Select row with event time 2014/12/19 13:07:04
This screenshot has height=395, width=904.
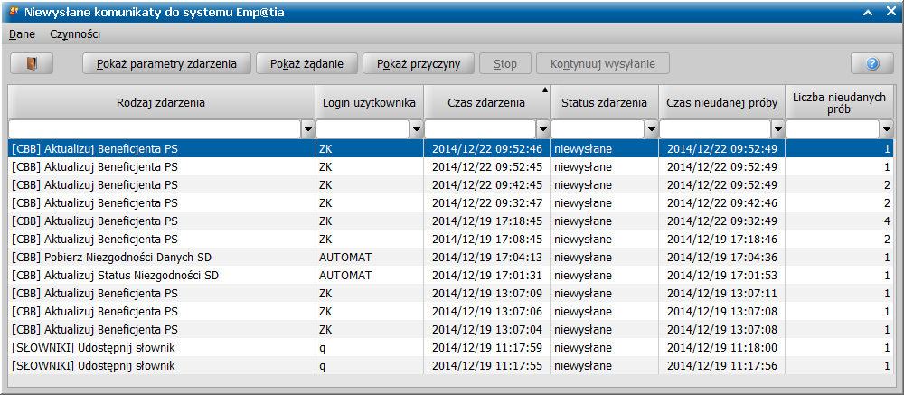451,329
